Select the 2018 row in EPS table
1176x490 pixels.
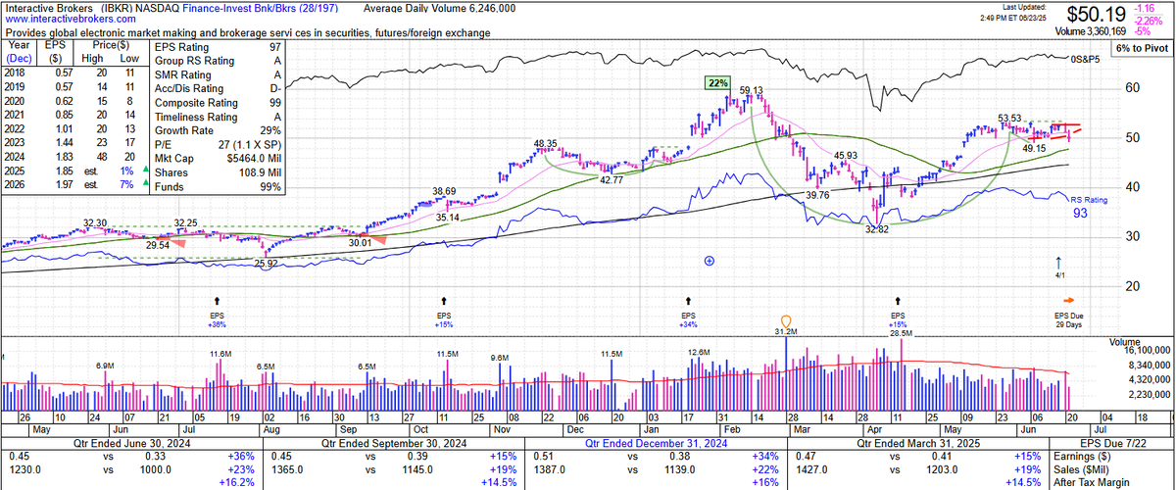coord(75,72)
